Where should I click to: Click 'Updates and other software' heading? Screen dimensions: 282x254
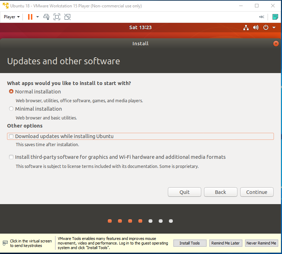pos(64,61)
